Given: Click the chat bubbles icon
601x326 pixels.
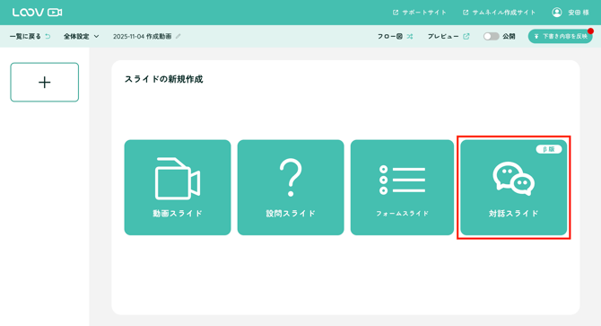Looking at the screenshot, I should click(514, 179).
